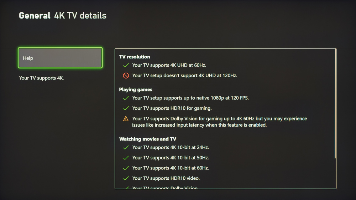Click the Dolby Vision gaming latency warning text

point(219,122)
